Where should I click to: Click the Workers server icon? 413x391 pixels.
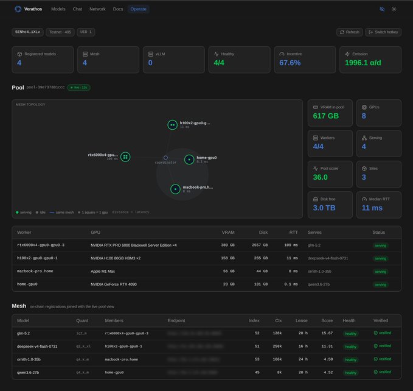click(x=316, y=138)
